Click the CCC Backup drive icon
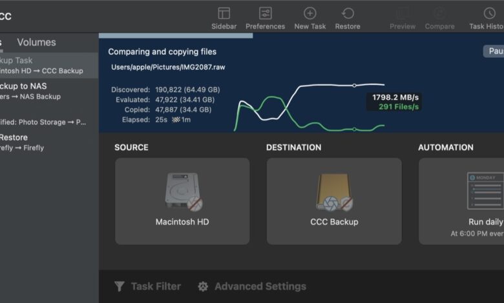Screen dimensions: 504x303 tap(334, 191)
